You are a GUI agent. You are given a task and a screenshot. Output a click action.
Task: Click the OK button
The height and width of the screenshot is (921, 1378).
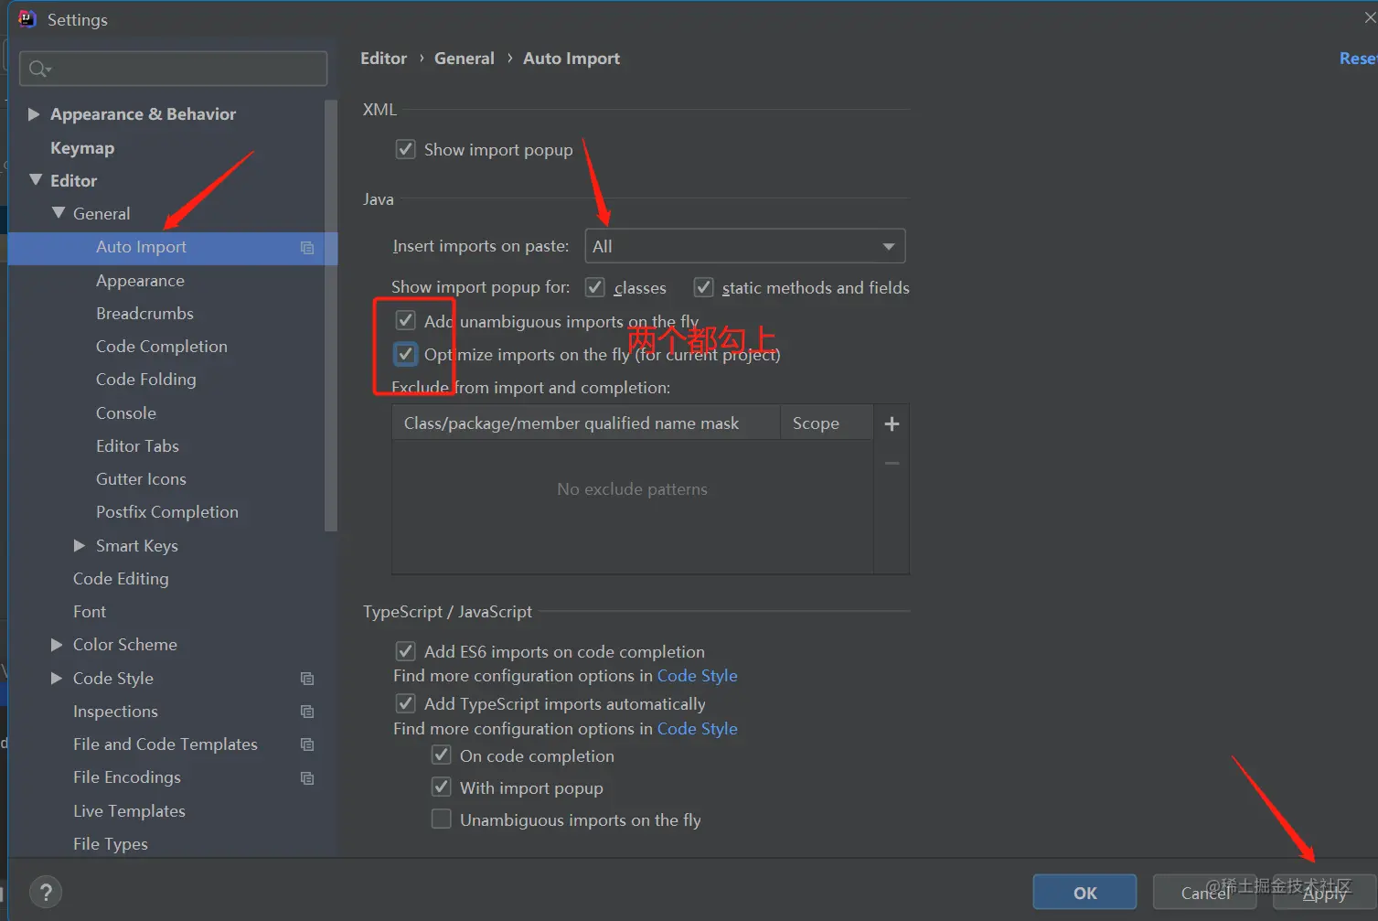1084,893
